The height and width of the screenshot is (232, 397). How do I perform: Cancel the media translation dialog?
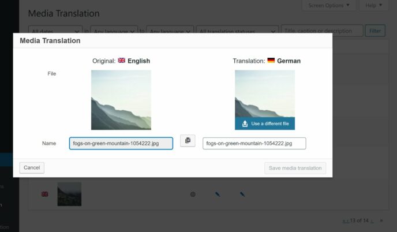point(32,168)
